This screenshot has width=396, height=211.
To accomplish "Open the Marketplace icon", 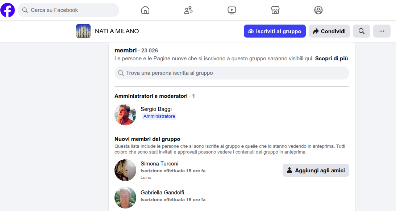I will tap(275, 10).
